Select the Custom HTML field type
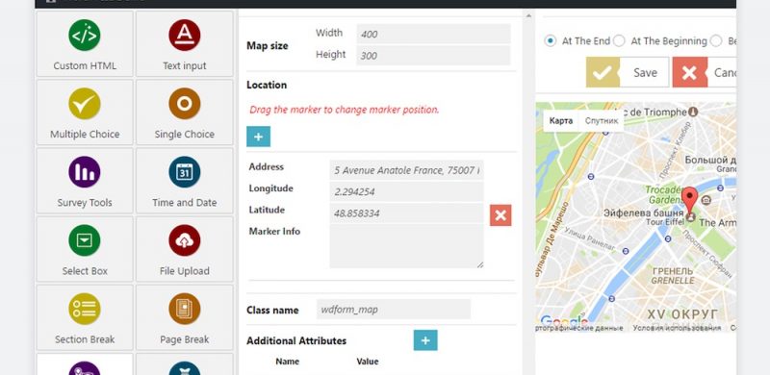770x375 pixels. click(x=85, y=43)
